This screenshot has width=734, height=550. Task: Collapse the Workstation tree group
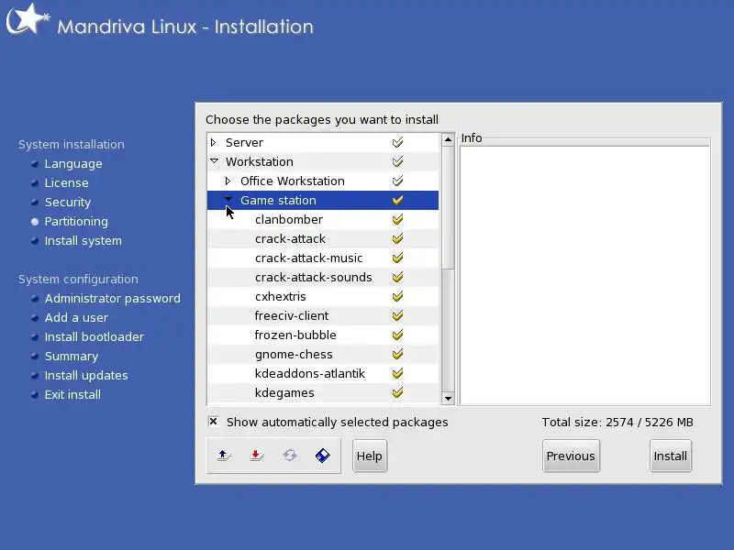(215, 161)
